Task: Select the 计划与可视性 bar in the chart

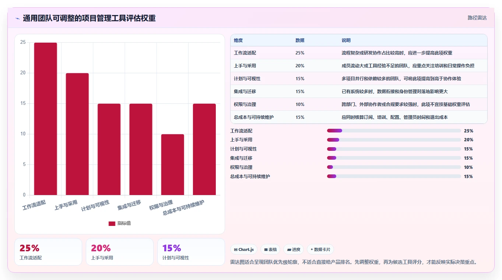Action: pyautogui.click(x=109, y=149)
